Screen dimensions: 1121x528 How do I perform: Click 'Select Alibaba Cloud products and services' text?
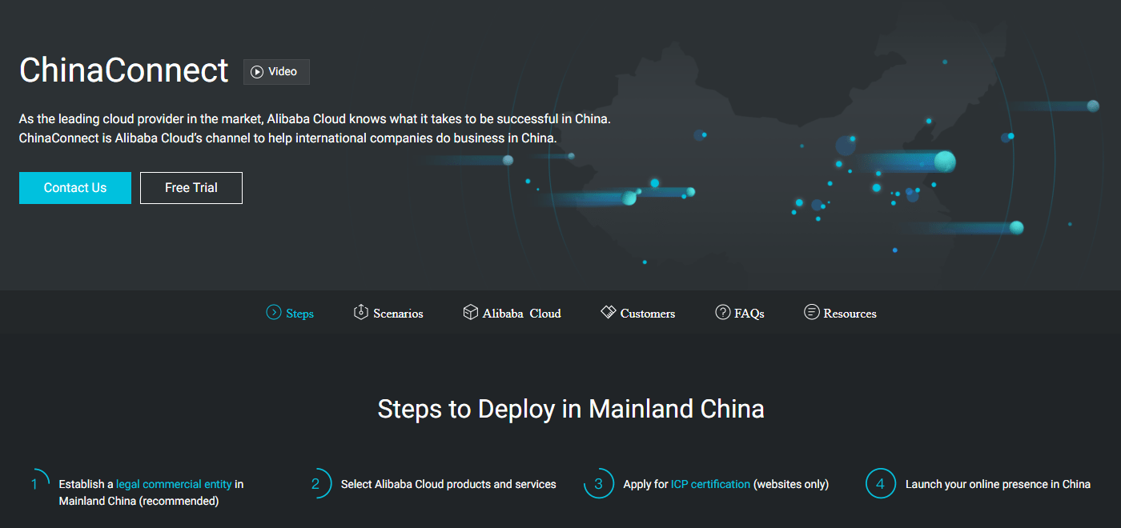point(448,484)
